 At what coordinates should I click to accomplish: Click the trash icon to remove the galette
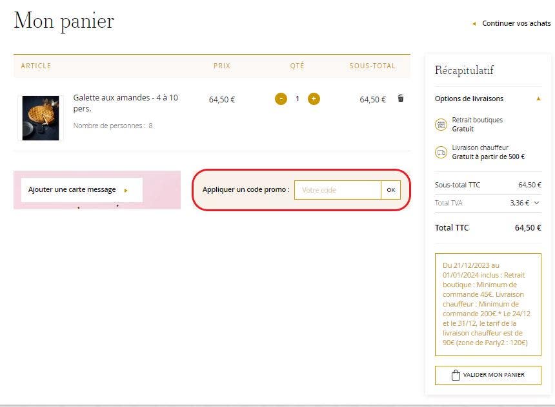click(400, 99)
